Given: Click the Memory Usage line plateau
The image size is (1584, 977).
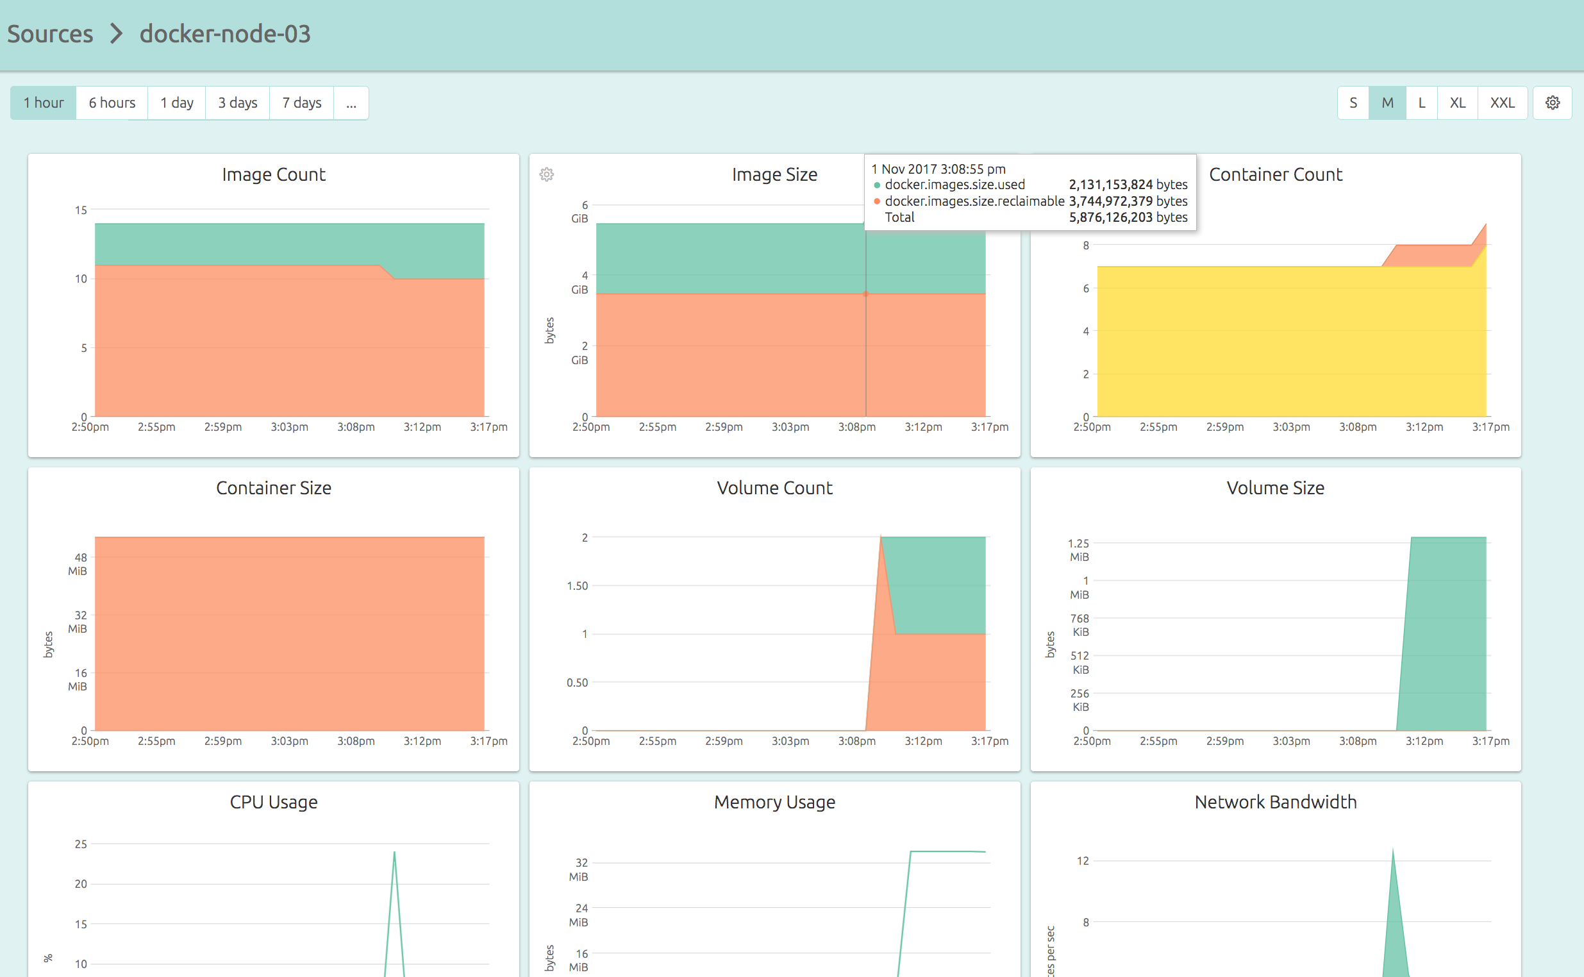Looking at the screenshot, I should point(947,851).
